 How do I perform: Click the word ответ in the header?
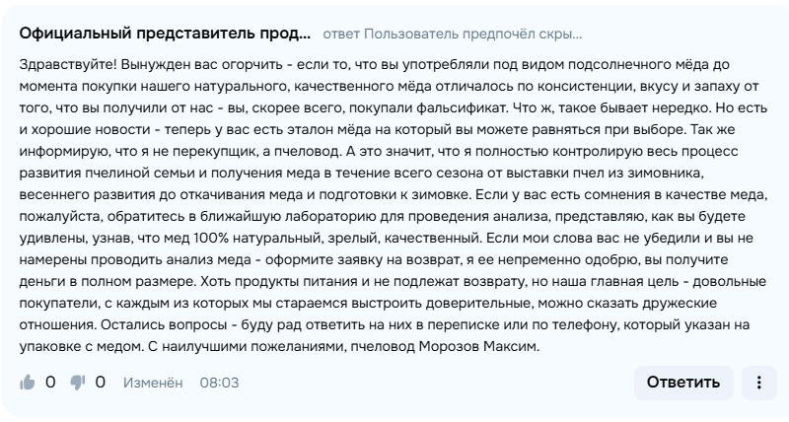click(341, 35)
